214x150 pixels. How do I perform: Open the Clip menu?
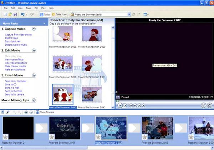[x=36, y=8]
